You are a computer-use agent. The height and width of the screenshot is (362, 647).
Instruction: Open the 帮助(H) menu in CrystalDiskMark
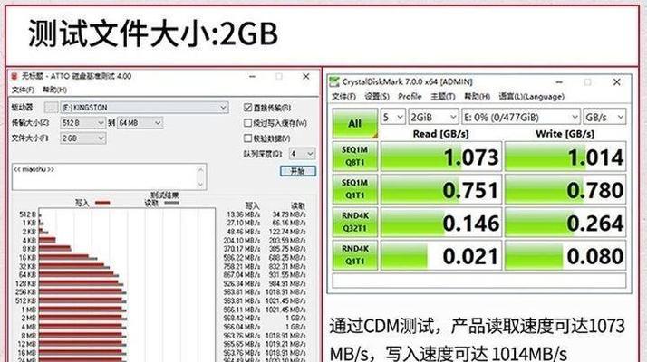(477, 97)
